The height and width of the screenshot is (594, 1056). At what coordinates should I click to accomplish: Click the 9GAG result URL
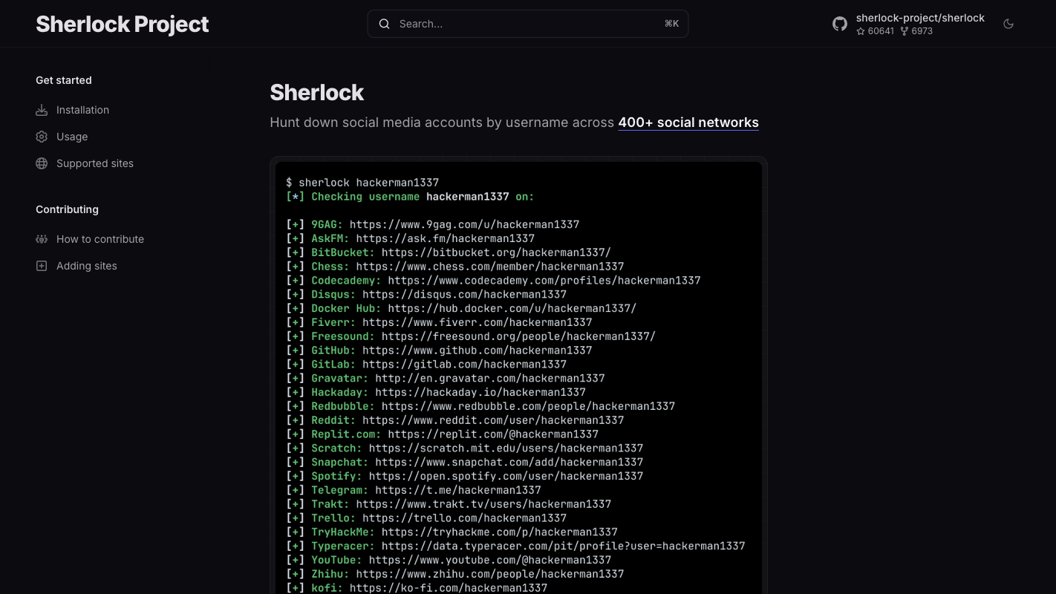pos(464,224)
